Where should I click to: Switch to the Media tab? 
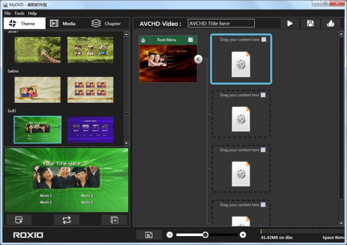click(62, 23)
